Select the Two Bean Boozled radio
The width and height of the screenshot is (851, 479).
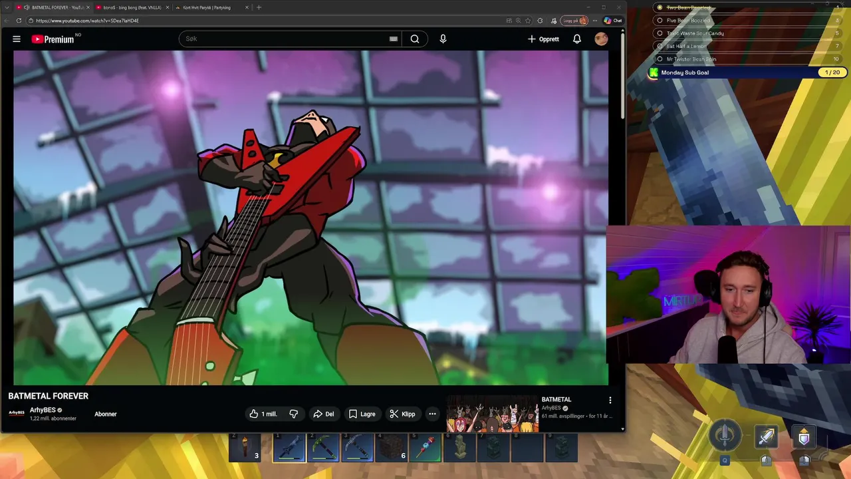(660, 8)
